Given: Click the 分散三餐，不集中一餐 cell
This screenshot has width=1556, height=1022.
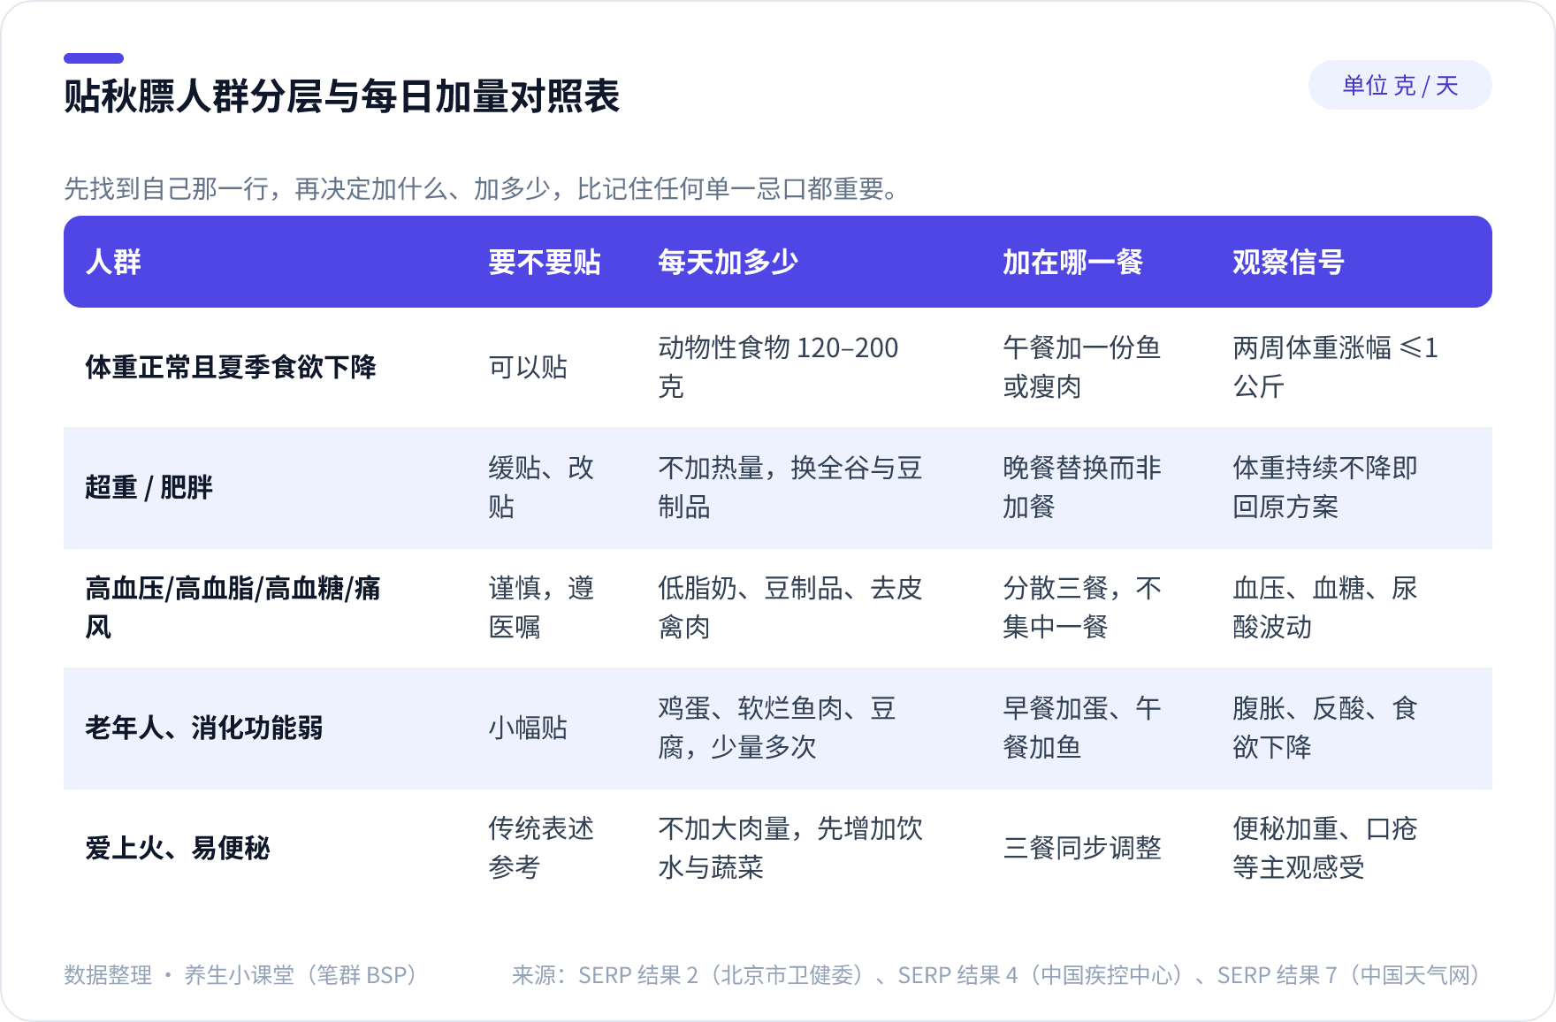Looking at the screenshot, I should click(1082, 607).
